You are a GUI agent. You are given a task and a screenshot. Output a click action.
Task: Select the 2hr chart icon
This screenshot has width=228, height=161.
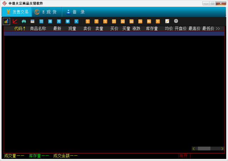[140, 21]
